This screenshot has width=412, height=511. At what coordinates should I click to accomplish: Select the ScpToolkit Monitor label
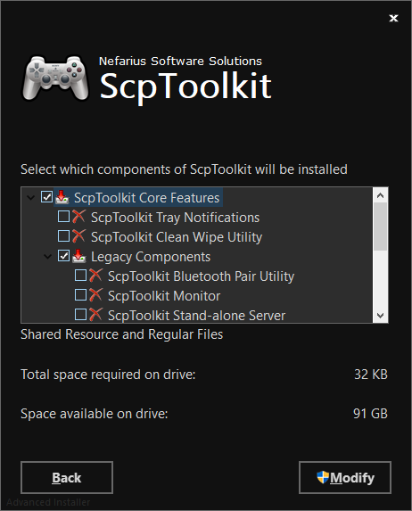[x=164, y=296]
